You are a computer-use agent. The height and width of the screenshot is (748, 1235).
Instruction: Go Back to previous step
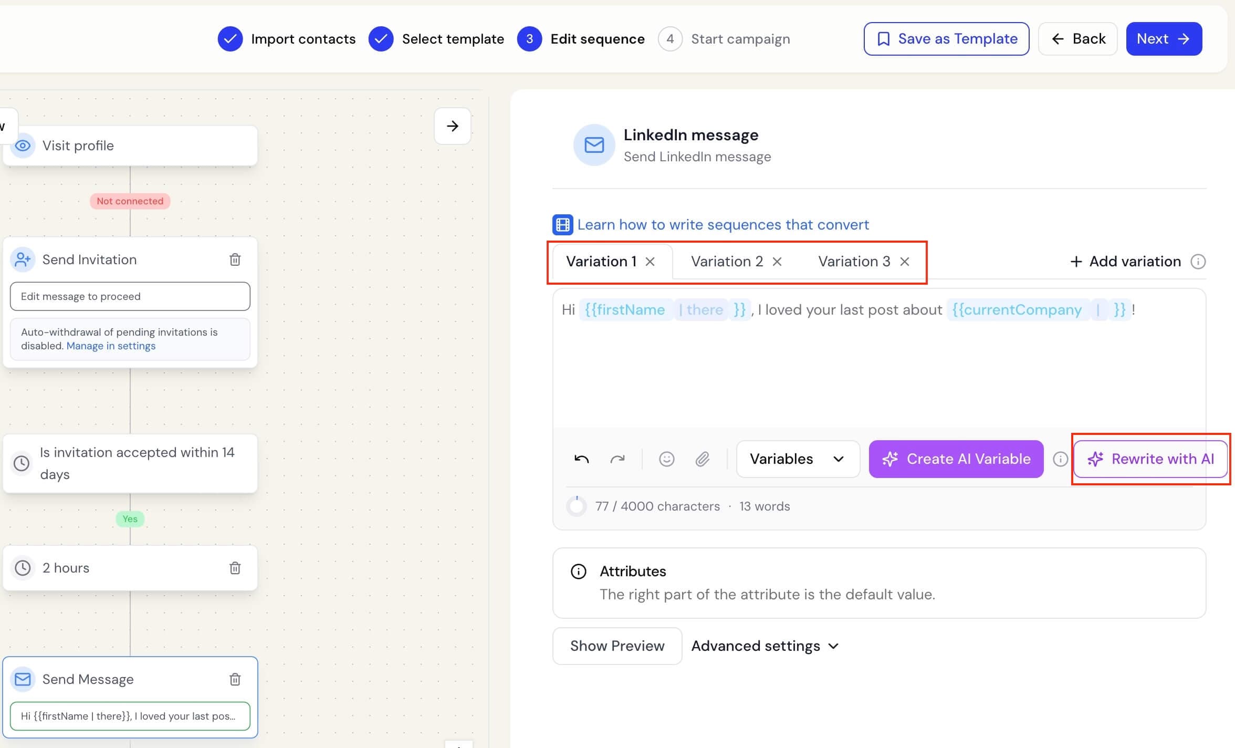click(1077, 39)
